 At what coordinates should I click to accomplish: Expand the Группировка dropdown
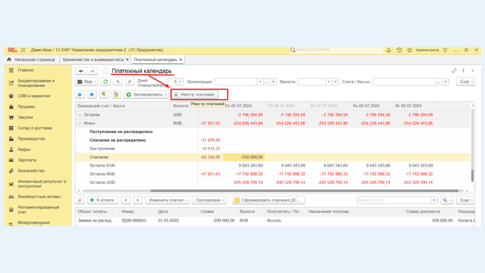click(209, 200)
